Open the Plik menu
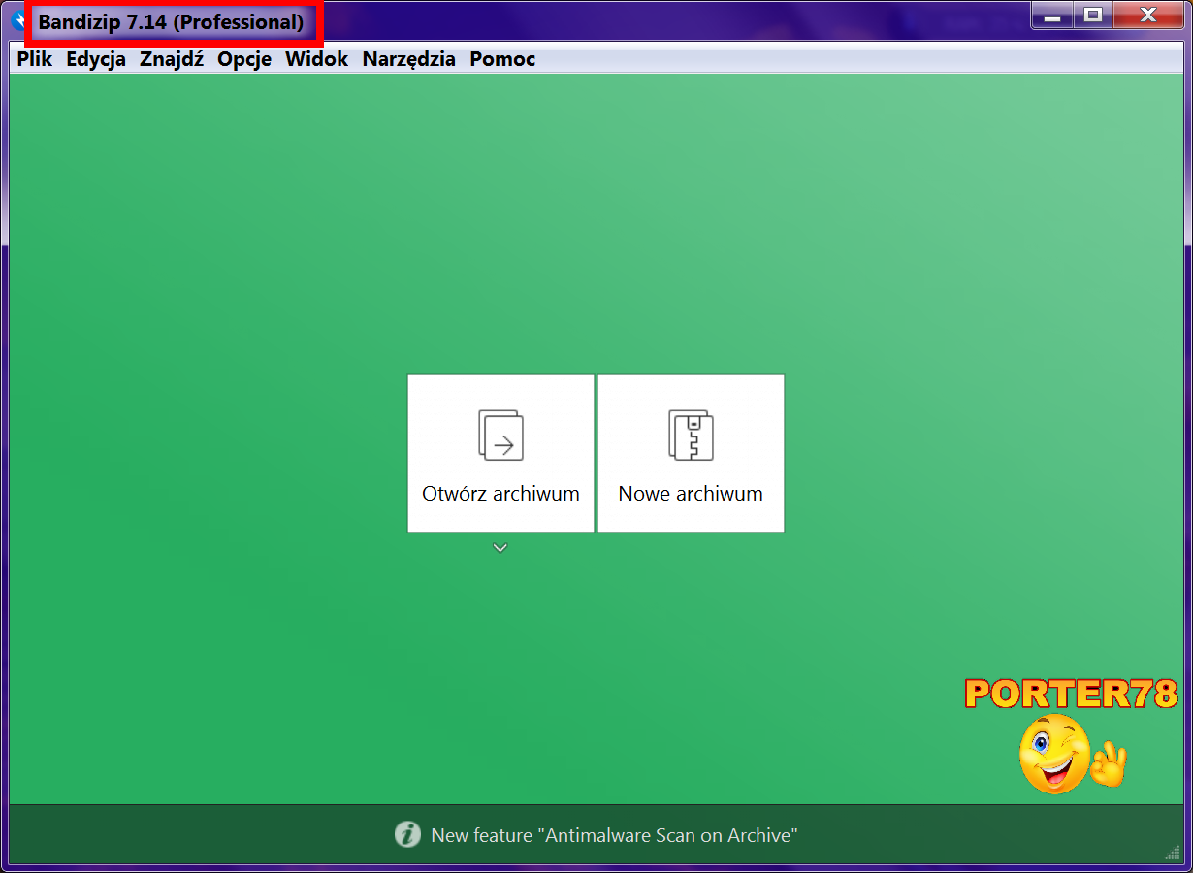Image resolution: width=1193 pixels, height=873 pixels. point(35,59)
